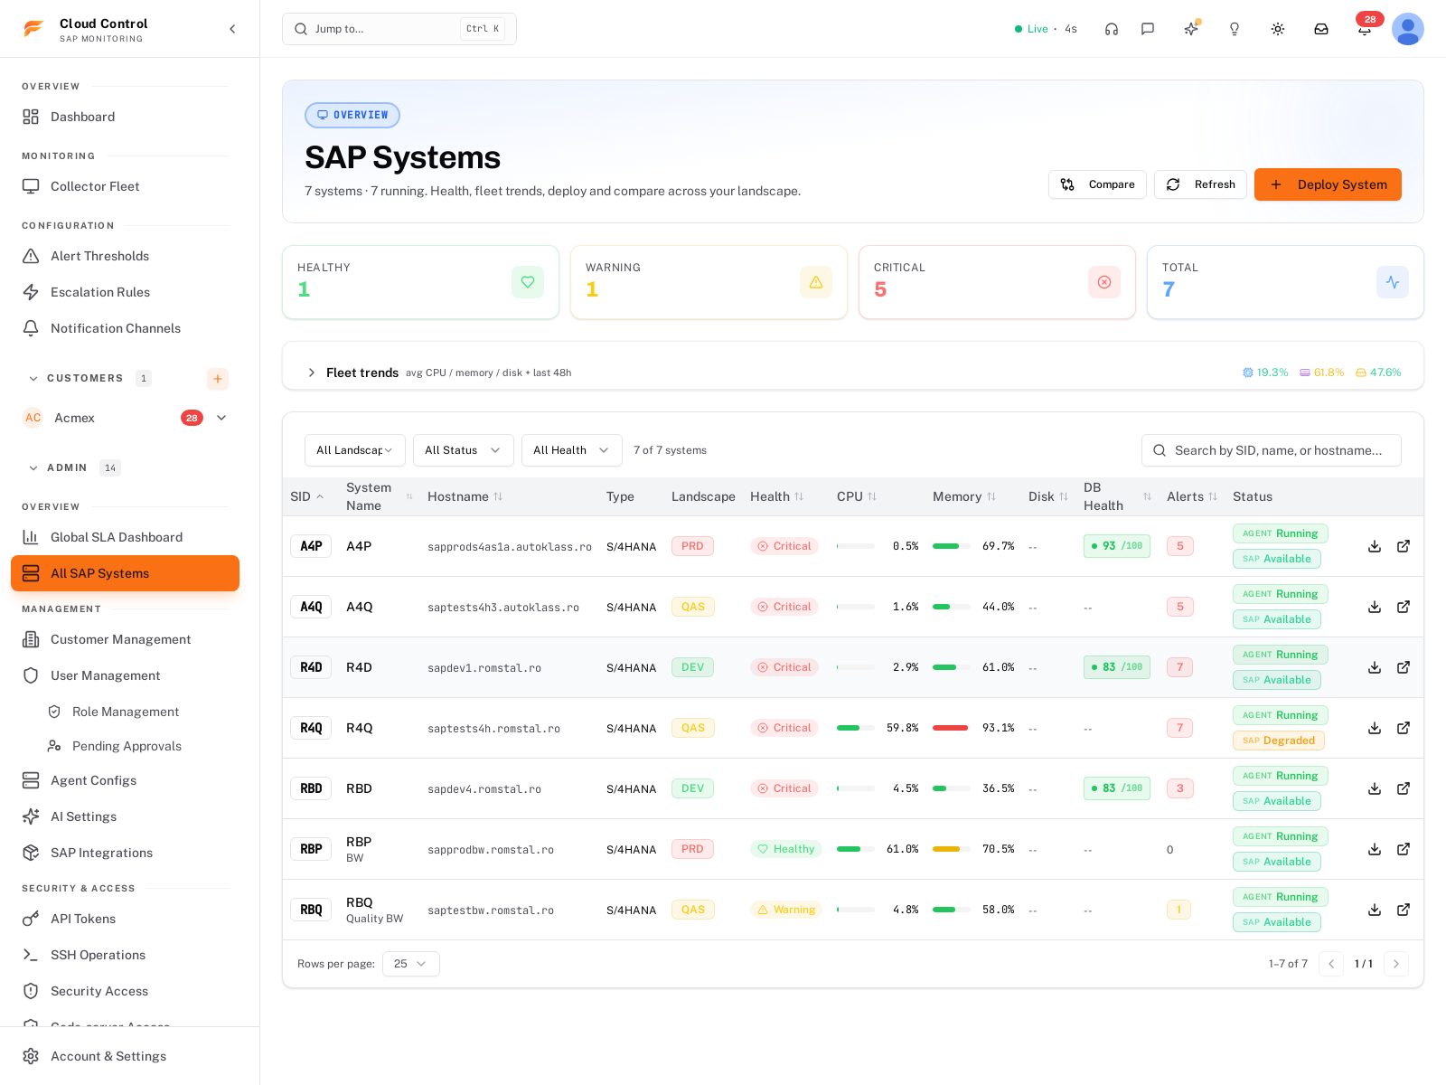1446x1085 pixels.
Task: Go to next page arrow
Action: tap(1396, 964)
